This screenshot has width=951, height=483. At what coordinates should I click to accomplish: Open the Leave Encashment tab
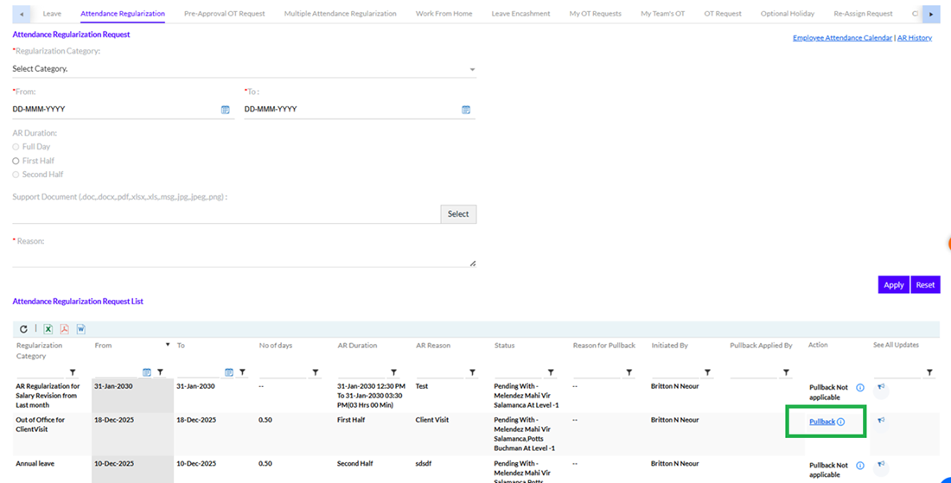pyautogui.click(x=520, y=14)
